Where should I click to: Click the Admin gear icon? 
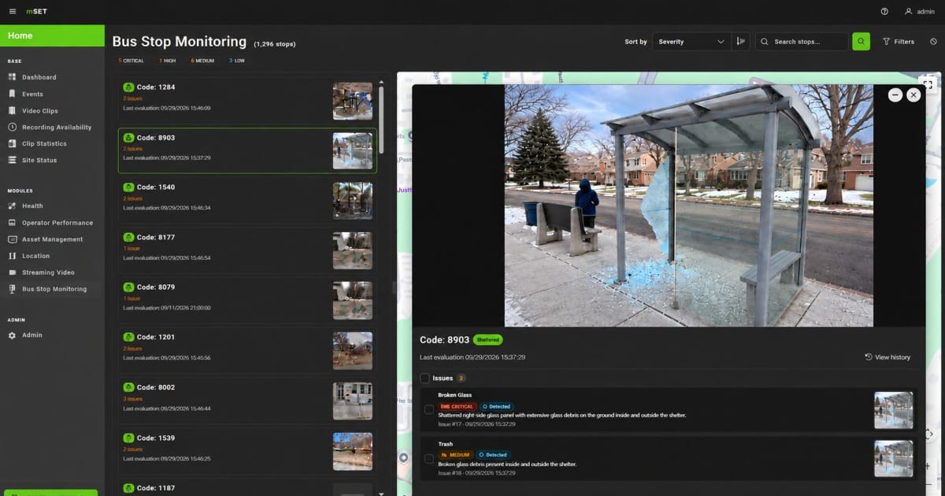(x=13, y=335)
